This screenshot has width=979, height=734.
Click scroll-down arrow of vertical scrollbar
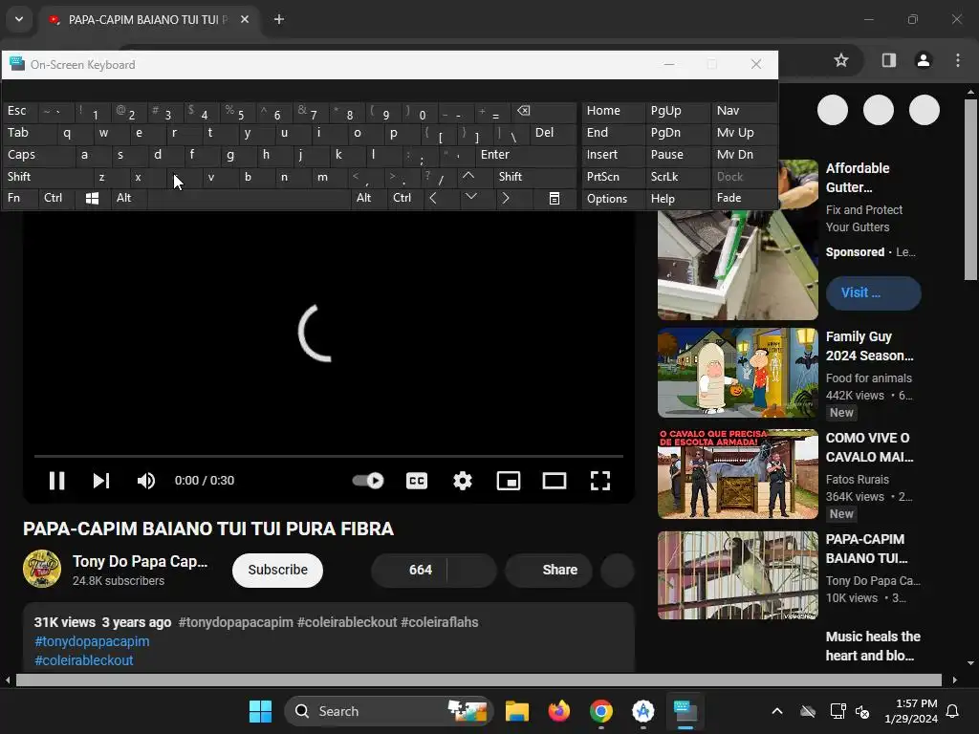970,663
